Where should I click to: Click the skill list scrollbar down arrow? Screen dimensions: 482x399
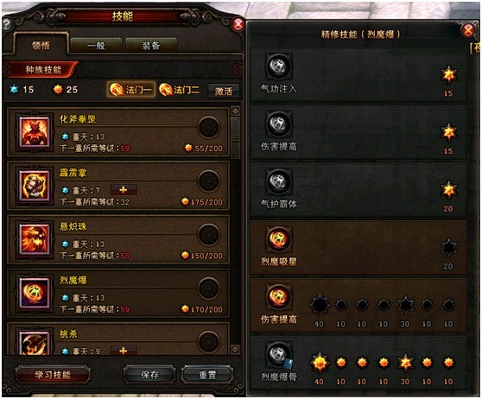click(236, 350)
